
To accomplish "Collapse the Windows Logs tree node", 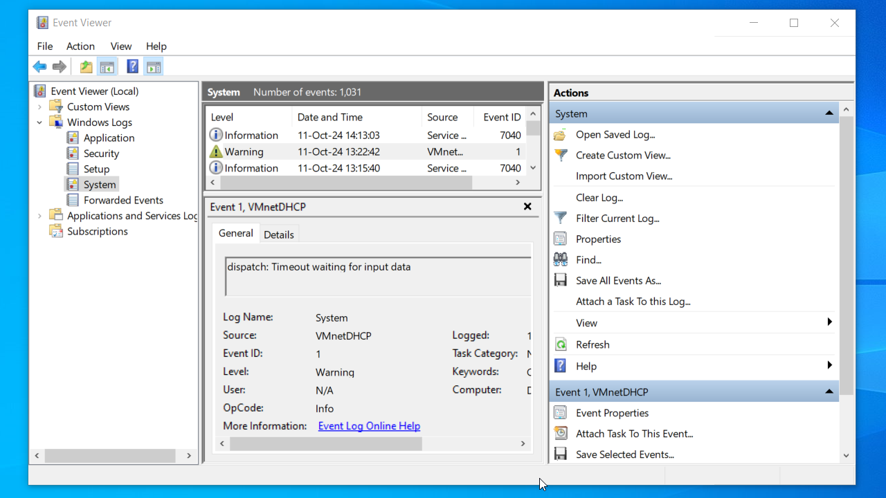I will tap(39, 122).
